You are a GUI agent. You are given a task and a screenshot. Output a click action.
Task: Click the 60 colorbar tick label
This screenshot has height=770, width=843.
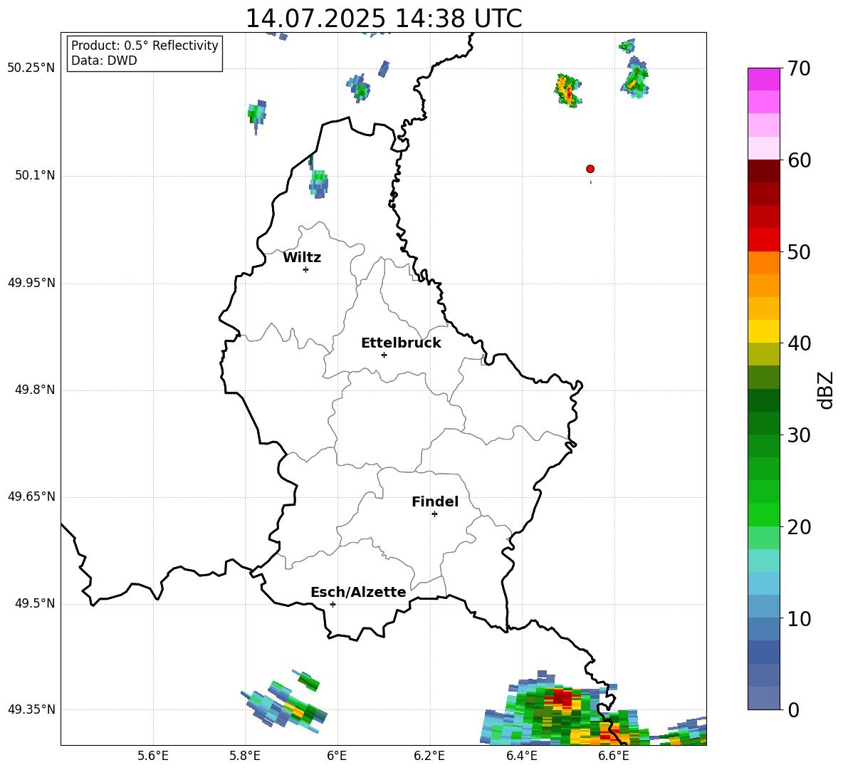[x=799, y=160]
